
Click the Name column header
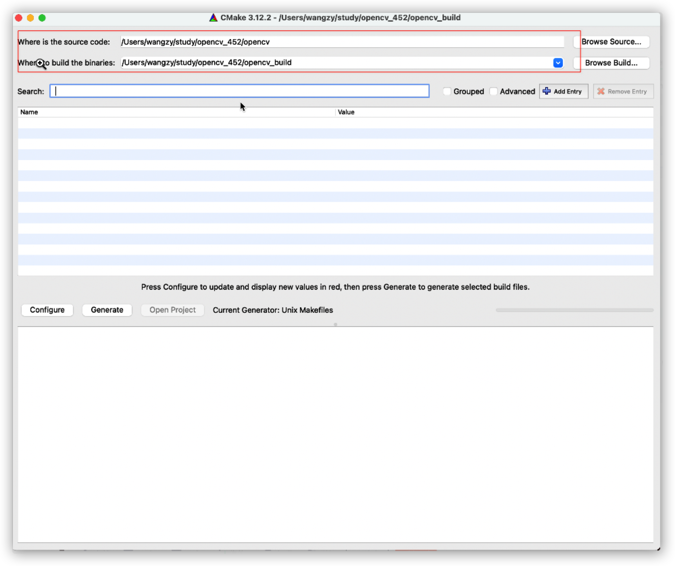29,112
